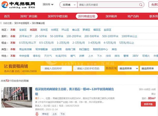Filter by 宝安区 district
The height and width of the screenshot is (116, 158).
[23, 30]
